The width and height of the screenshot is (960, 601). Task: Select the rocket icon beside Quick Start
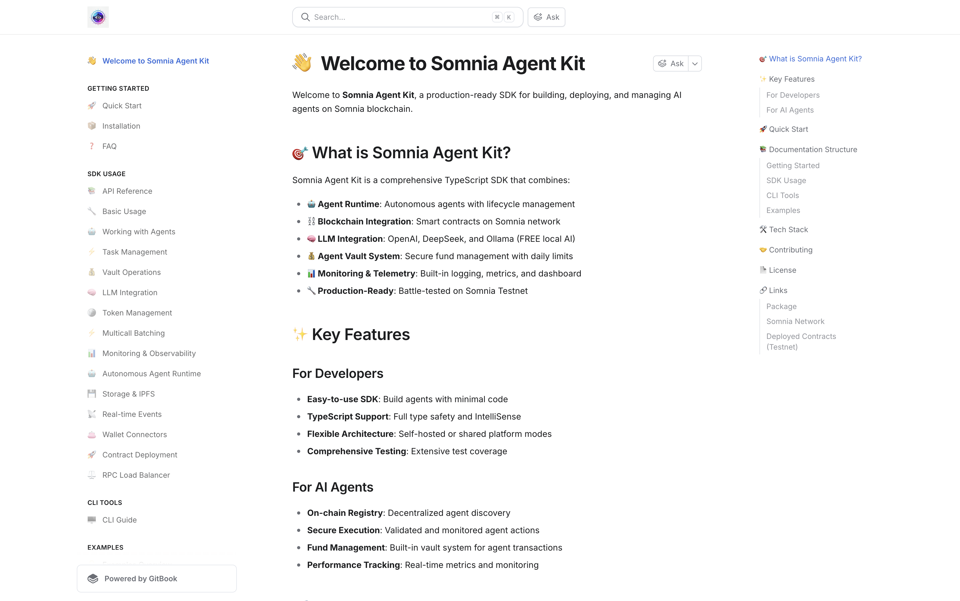pyautogui.click(x=92, y=105)
